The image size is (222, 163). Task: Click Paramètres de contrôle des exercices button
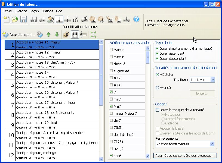tap(185, 156)
